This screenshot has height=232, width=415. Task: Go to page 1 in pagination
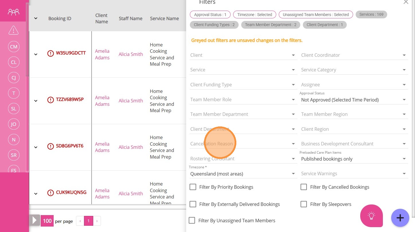[89, 221]
